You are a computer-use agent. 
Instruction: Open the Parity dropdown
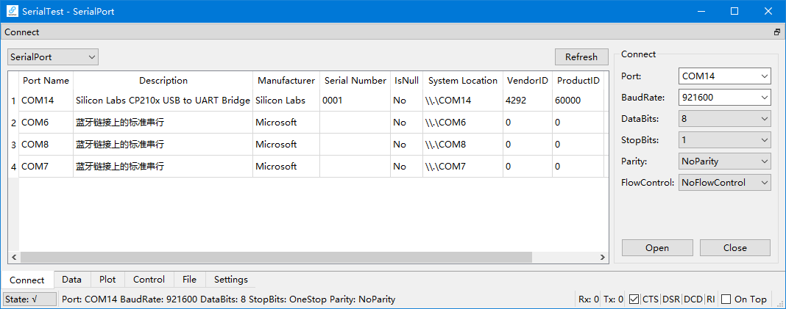(x=724, y=161)
